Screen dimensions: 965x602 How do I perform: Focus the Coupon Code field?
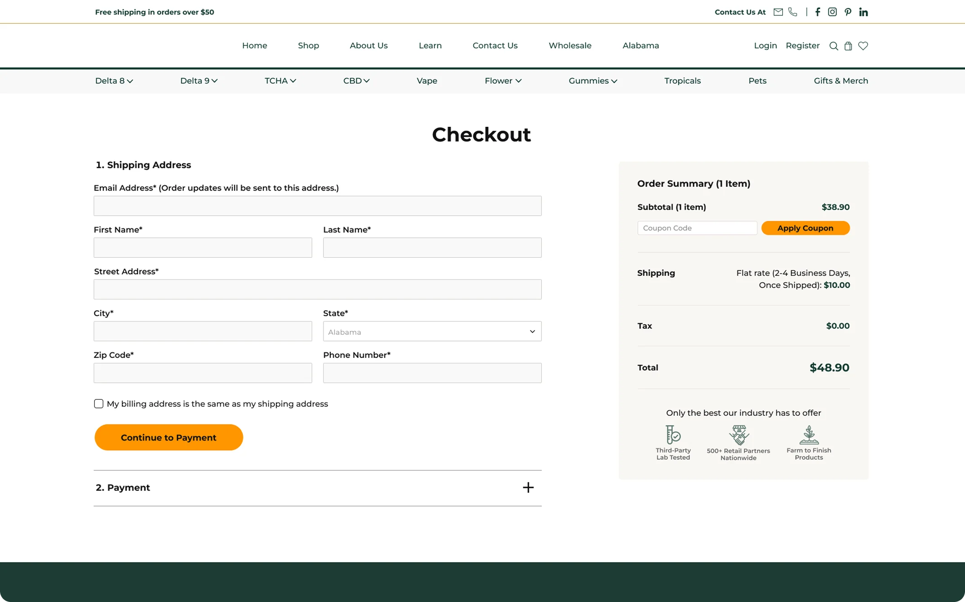coord(697,228)
